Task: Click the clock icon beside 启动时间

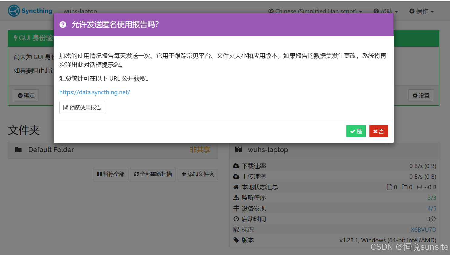Action: click(236, 219)
